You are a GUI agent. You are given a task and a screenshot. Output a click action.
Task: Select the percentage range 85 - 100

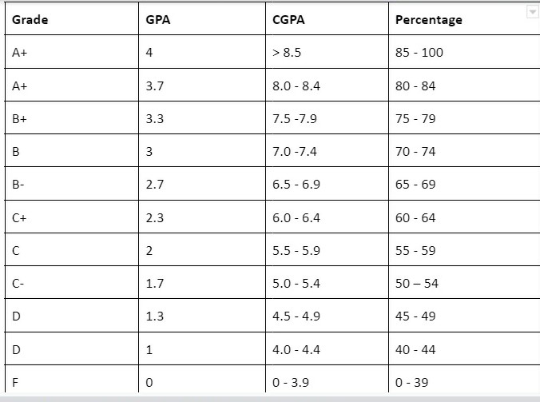tap(419, 53)
